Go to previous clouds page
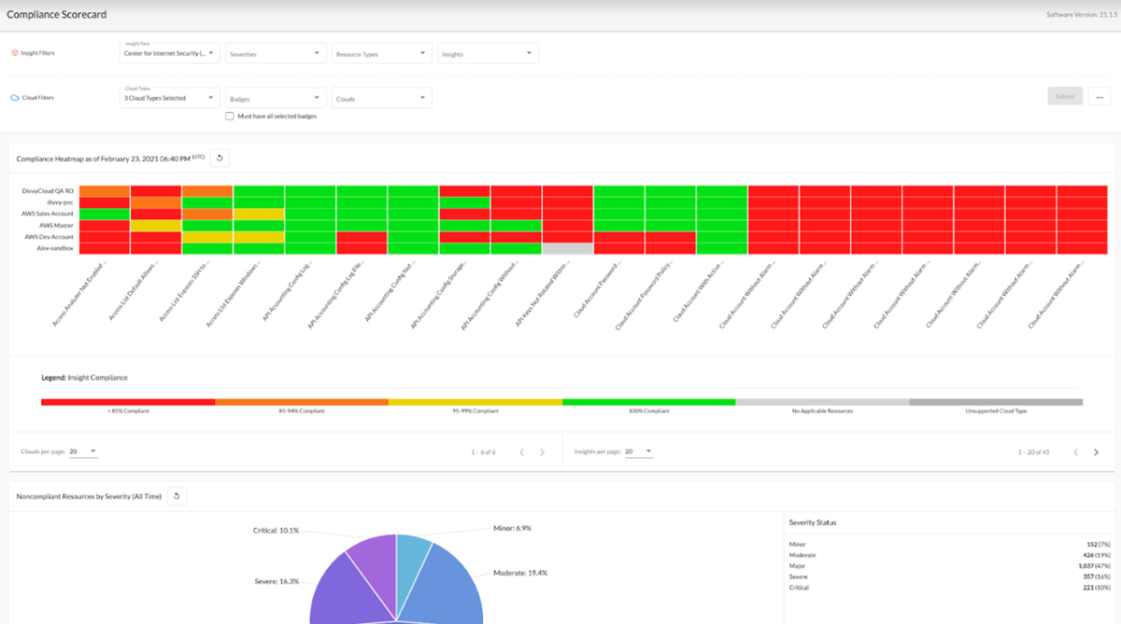 (x=521, y=452)
